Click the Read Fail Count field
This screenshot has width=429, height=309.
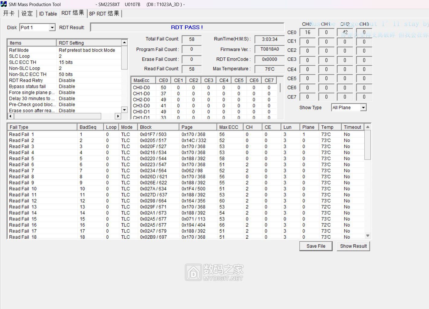pos(192,69)
